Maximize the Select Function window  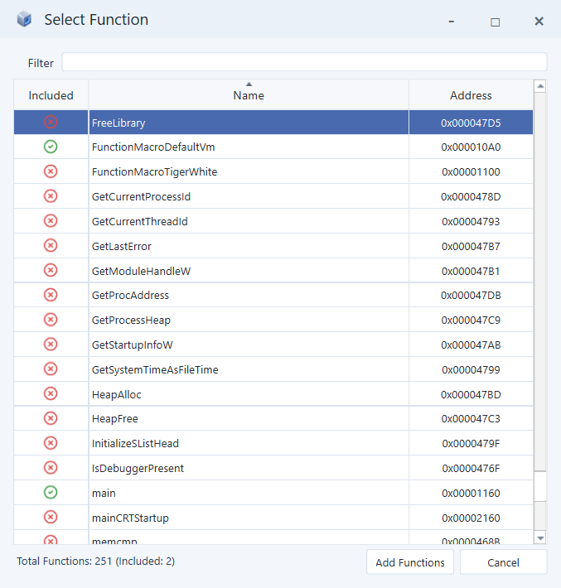[x=495, y=22]
